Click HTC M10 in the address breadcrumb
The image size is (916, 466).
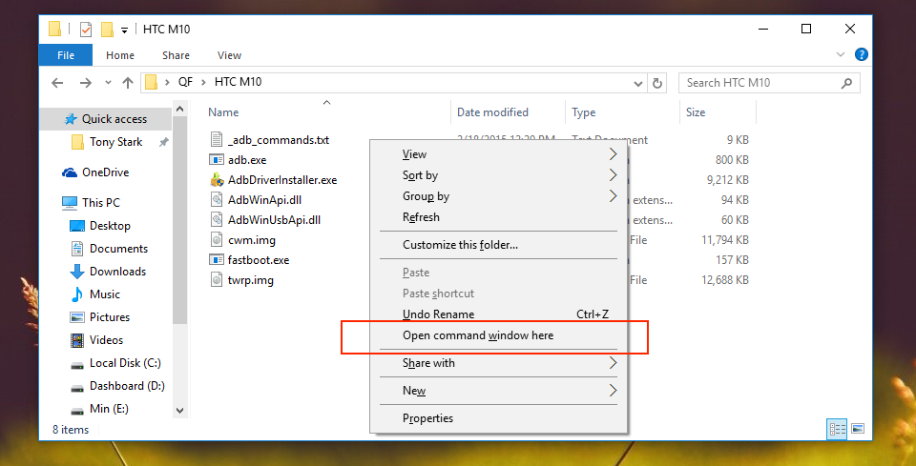click(238, 82)
